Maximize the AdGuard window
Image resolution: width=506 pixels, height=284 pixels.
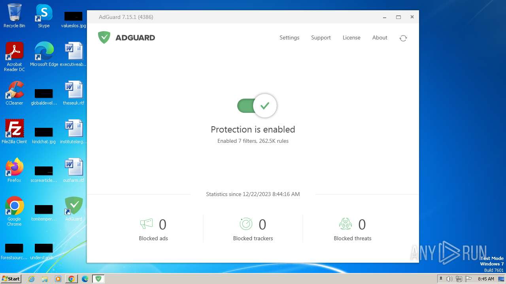point(398,17)
